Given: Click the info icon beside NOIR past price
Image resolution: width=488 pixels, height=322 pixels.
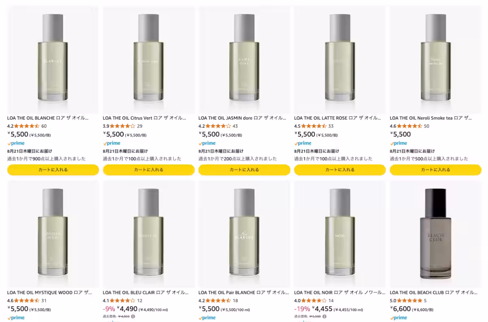Looking at the screenshot, I should pos(324,316).
